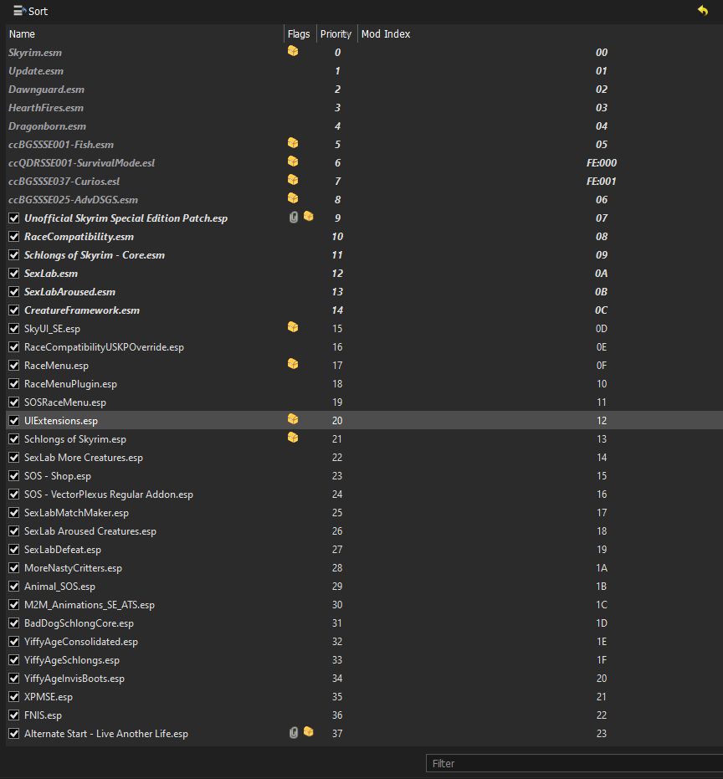Viewport: 723px width, 779px height.
Task: Toggle the XPMSE.esp checkbox
Action: (x=14, y=696)
